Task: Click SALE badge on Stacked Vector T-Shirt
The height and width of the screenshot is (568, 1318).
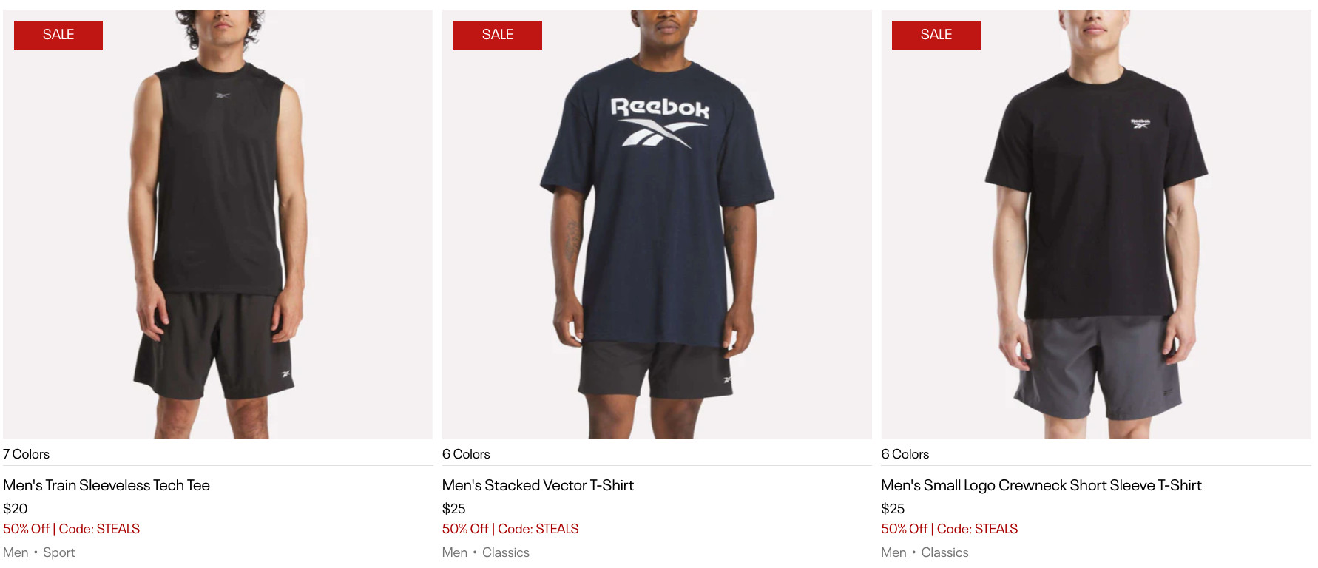Action: (498, 35)
